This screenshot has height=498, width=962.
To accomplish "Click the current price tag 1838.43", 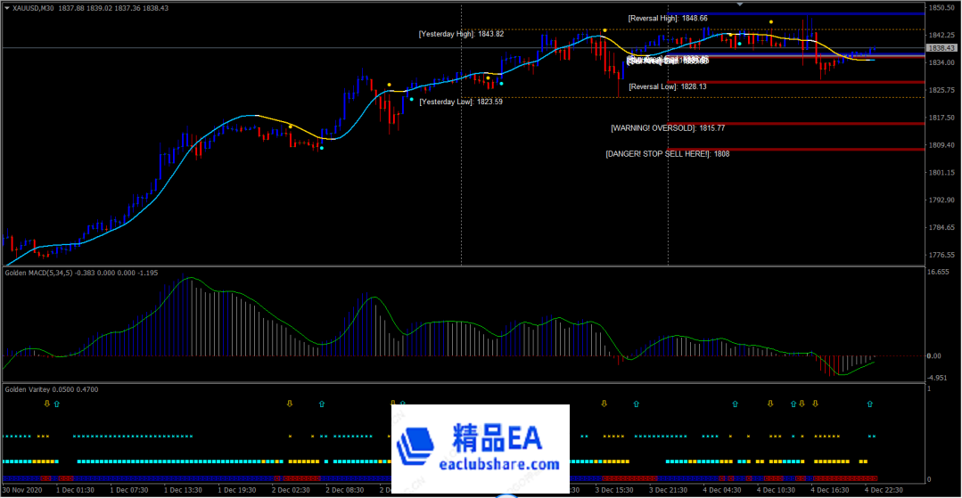I will pyautogui.click(x=941, y=48).
